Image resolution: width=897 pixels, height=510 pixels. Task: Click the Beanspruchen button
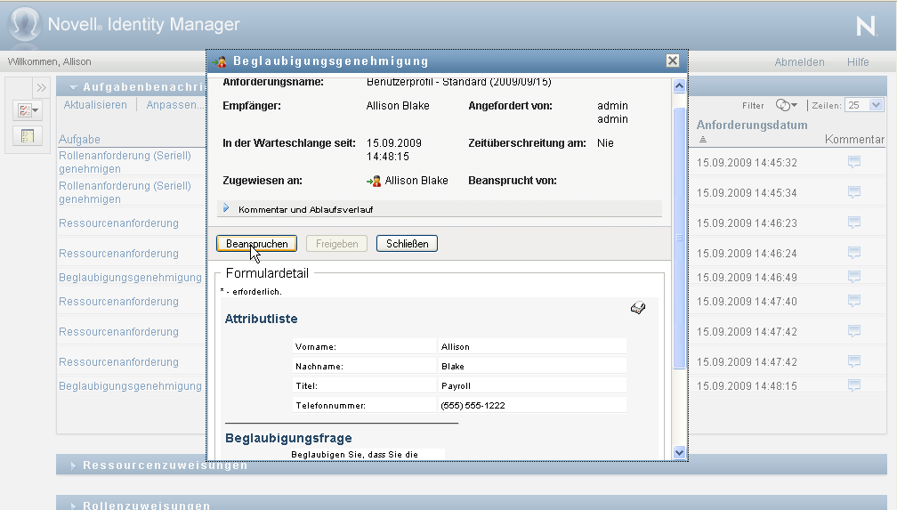(x=256, y=244)
